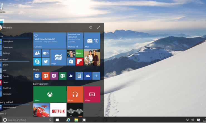206x123 pixels.
Task: Expand the All apps list arrow
Action: click(x=6, y=114)
